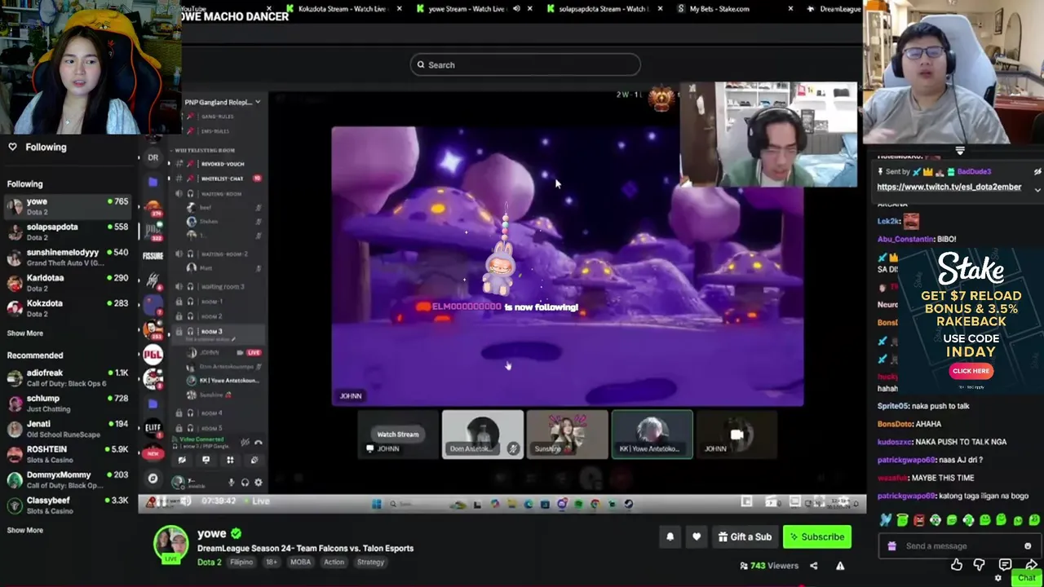The image size is (1044, 587).
Task: Open the ELITE server icon in Discord
Action: click(x=153, y=426)
